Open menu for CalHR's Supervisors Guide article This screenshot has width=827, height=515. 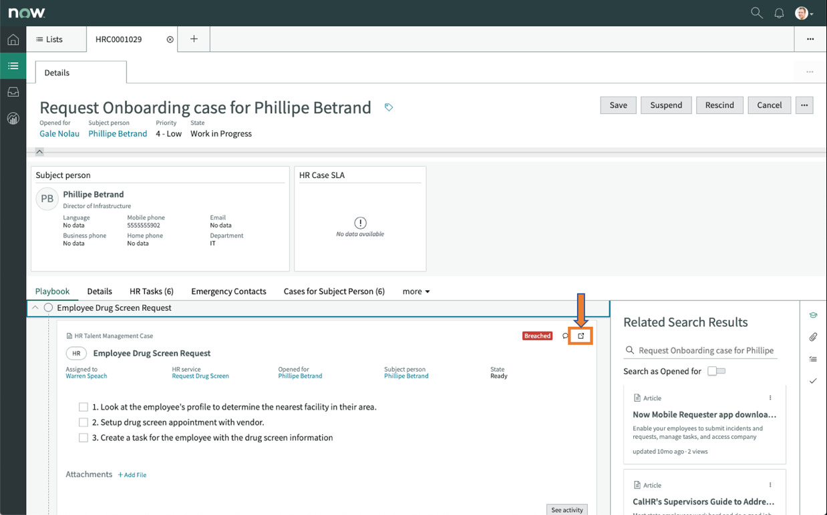pyautogui.click(x=770, y=485)
